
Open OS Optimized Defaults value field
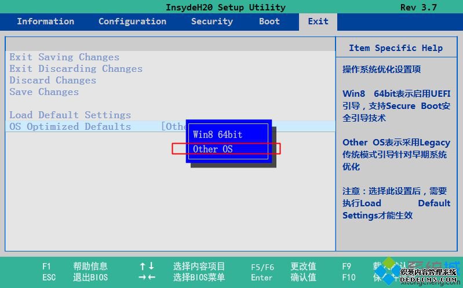tap(174, 126)
